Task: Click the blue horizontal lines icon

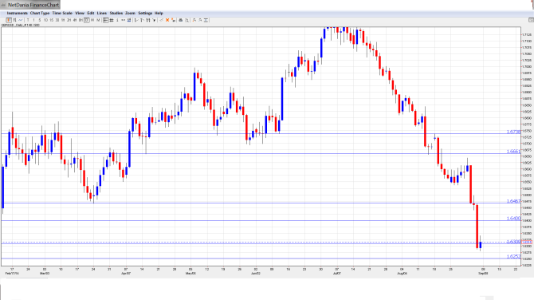Action: point(129,20)
